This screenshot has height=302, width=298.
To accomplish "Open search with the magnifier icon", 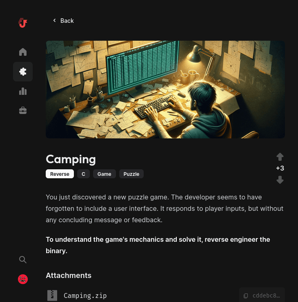I will pos(23,260).
